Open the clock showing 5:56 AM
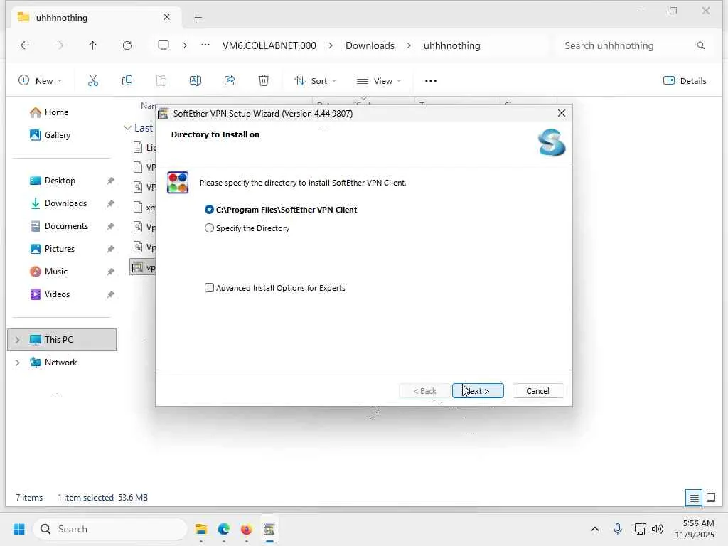Viewport: 728px width, 546px height. point(695,529)
